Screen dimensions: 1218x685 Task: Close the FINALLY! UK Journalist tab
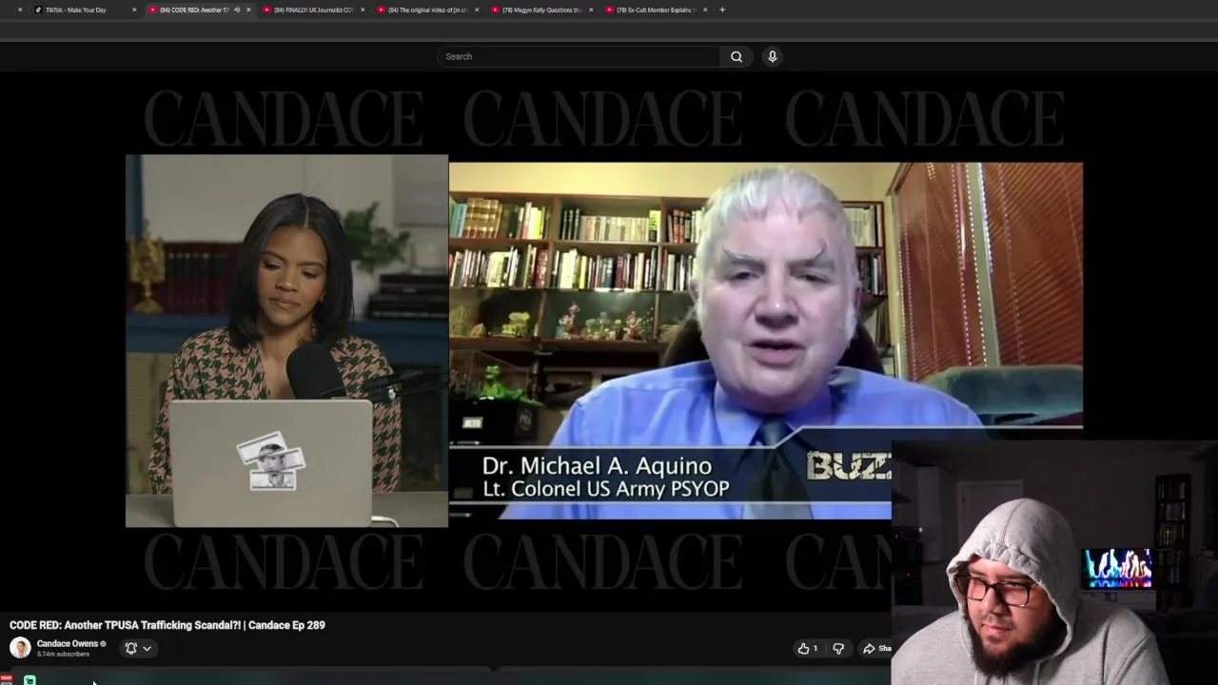click(363, 10)
